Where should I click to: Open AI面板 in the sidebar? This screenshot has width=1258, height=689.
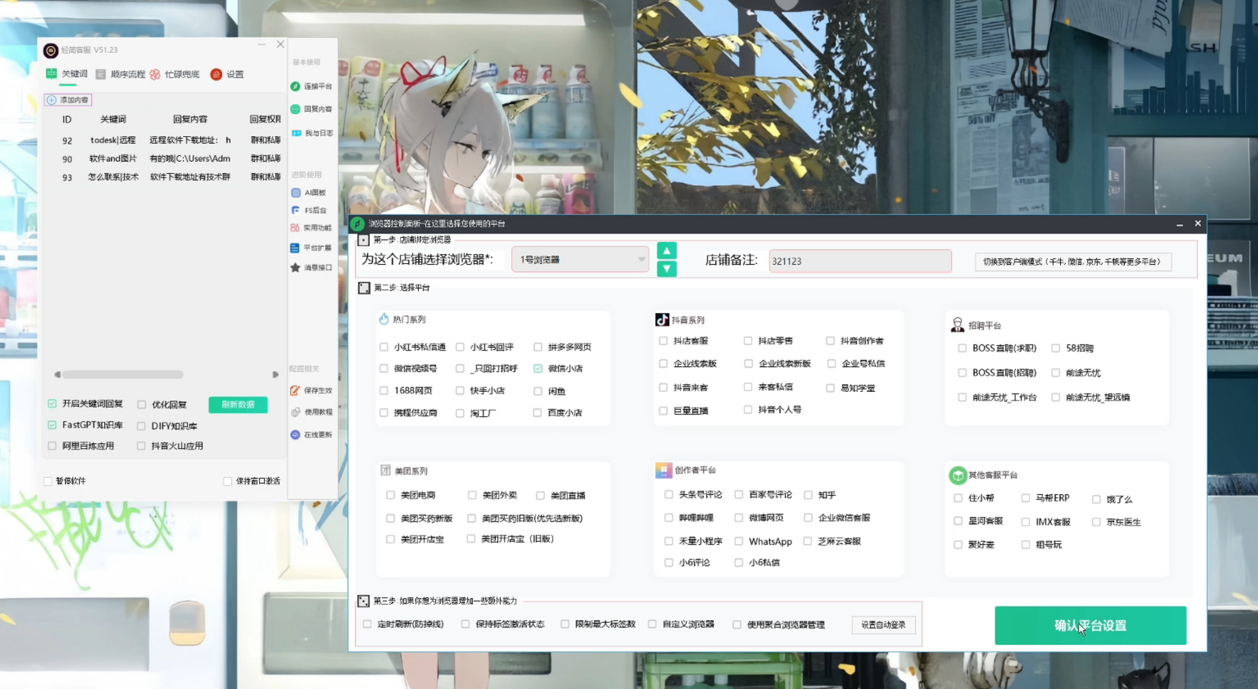tap(309, 192)
